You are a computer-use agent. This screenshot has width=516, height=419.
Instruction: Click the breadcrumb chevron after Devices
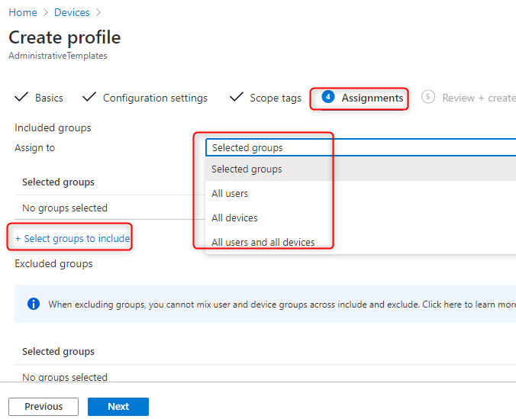pyautogui.click(x=98, y=12)
